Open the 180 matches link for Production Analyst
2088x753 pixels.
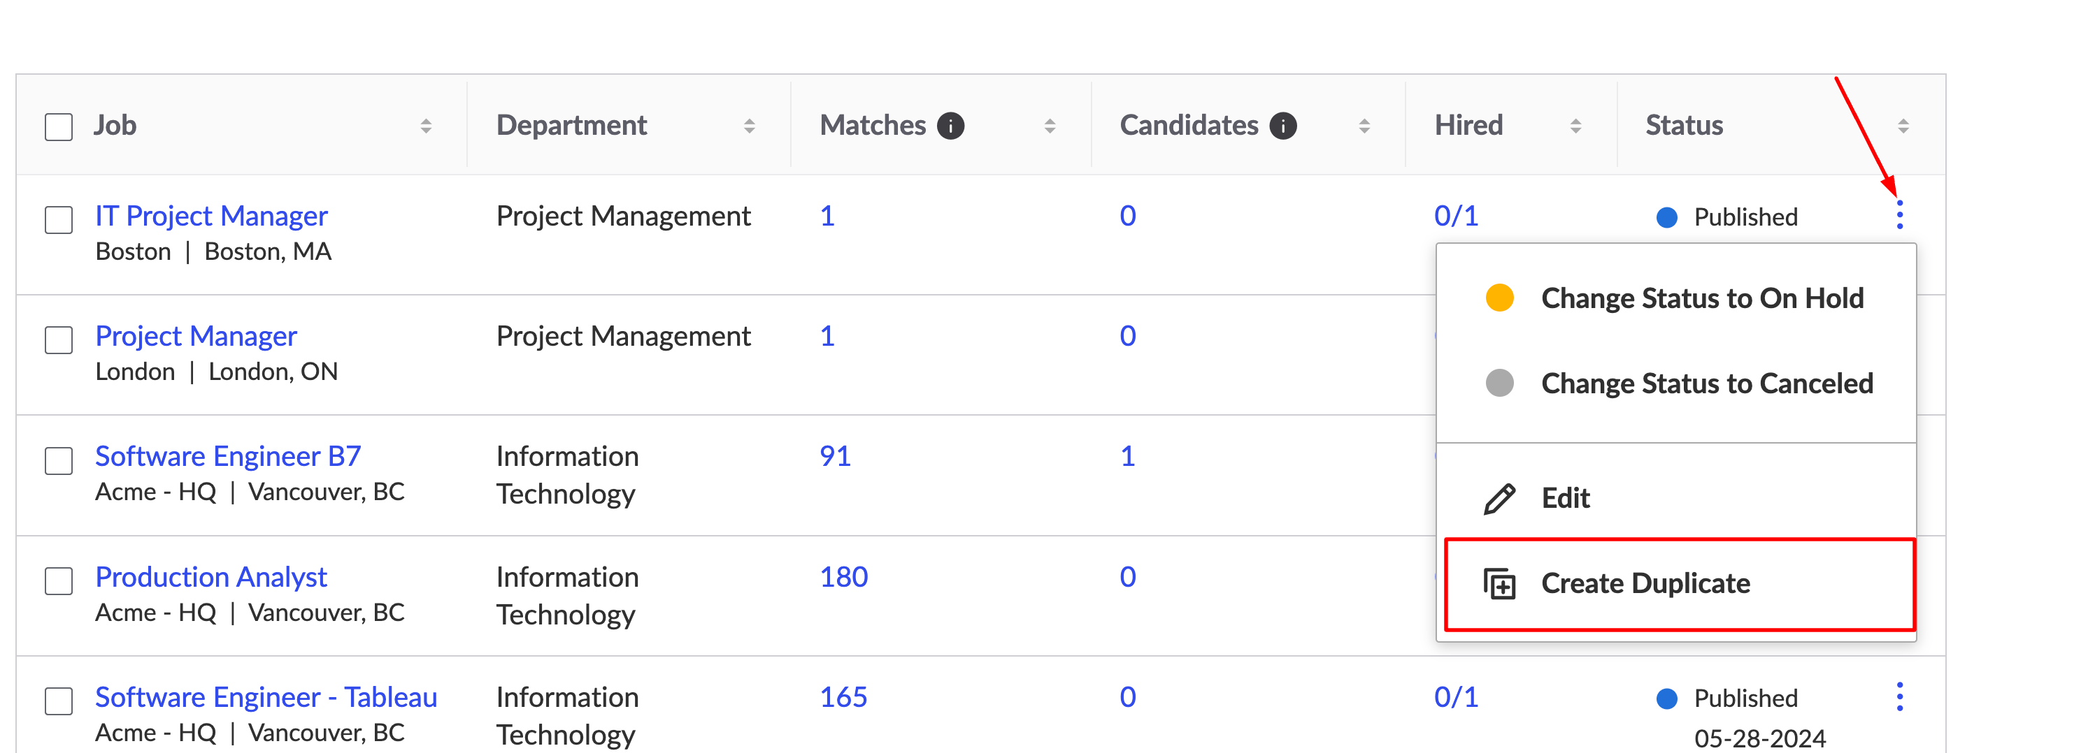coord(843,577)
